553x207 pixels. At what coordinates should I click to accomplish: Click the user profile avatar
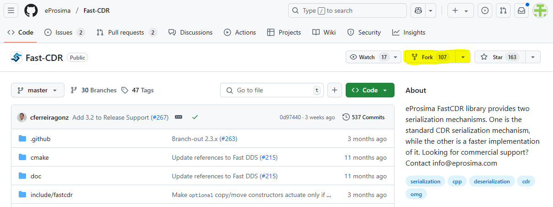[540, 10]
